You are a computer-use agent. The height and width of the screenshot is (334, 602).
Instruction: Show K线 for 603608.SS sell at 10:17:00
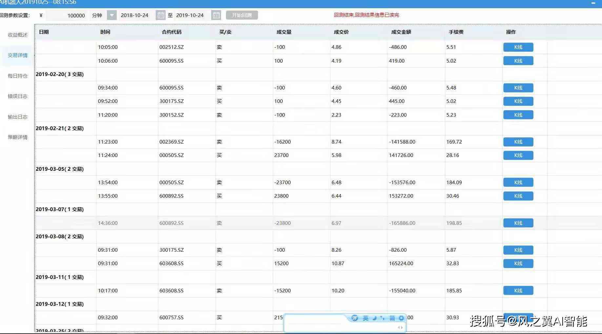518,291
